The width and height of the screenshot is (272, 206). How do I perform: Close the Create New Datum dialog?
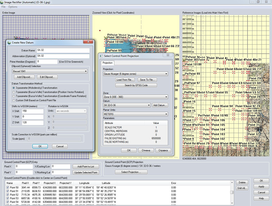88,42
